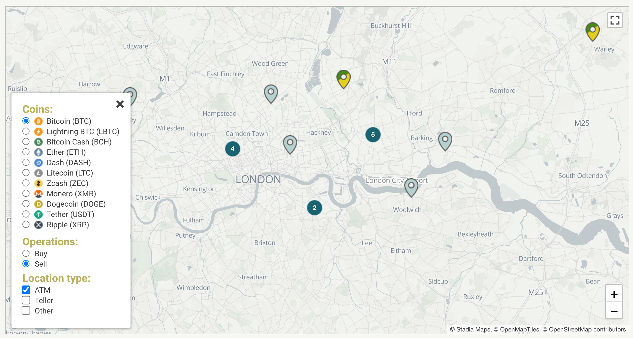The image size is (633, 338).
Task: Select the Ether (ETH) coin option
Action: [x=26, y=152]
